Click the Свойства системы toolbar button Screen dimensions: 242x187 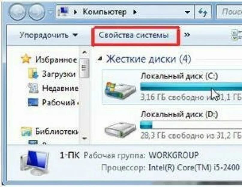click(x=134, y=35)
